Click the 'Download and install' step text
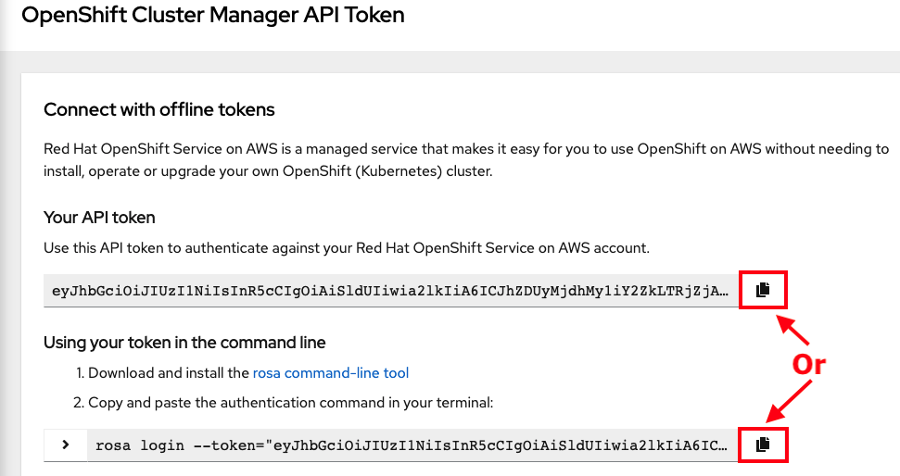900x476 pixels. click(169, 373)
